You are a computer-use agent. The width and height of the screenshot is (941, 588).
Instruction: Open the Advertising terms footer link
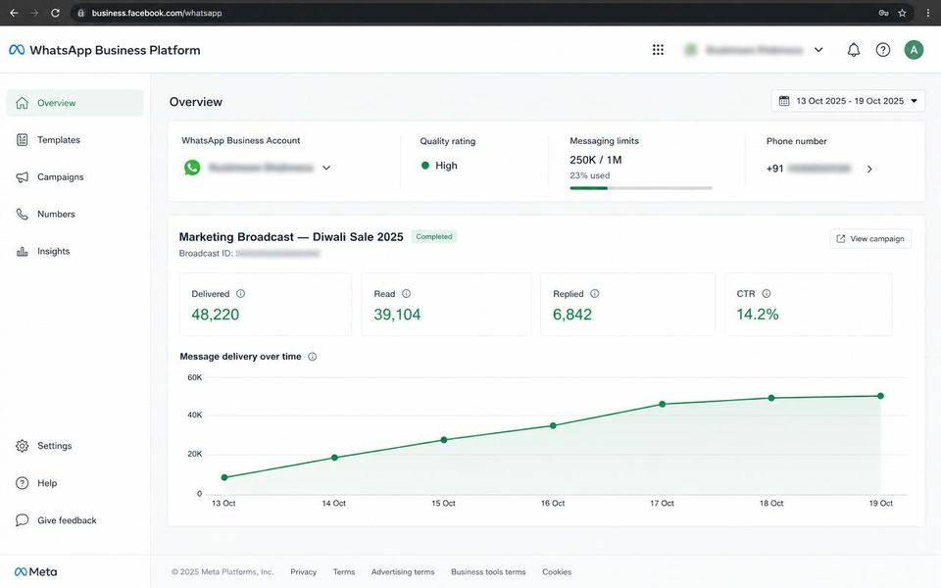pyautogui.click(x=403, y=571)
